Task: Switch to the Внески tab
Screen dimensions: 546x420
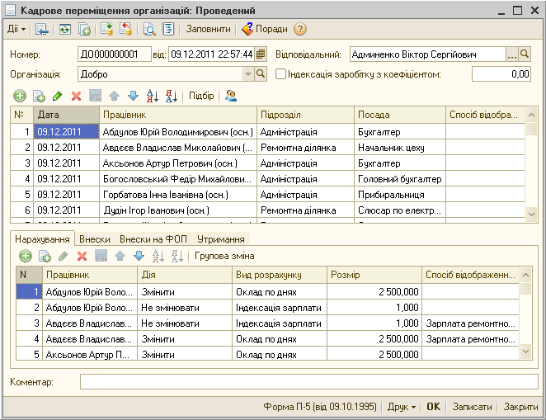Action: point(95,239)
